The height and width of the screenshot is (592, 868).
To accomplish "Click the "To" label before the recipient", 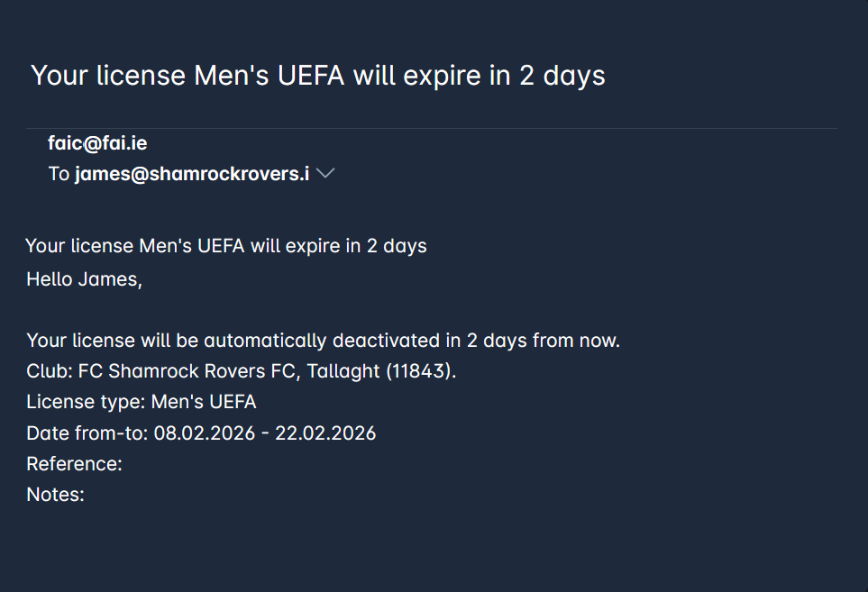I will [59, 174].
